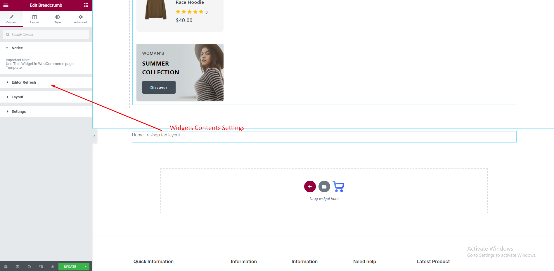Click the Discover button on banner
The image size is (554, 271).
[x=159, y=87]
